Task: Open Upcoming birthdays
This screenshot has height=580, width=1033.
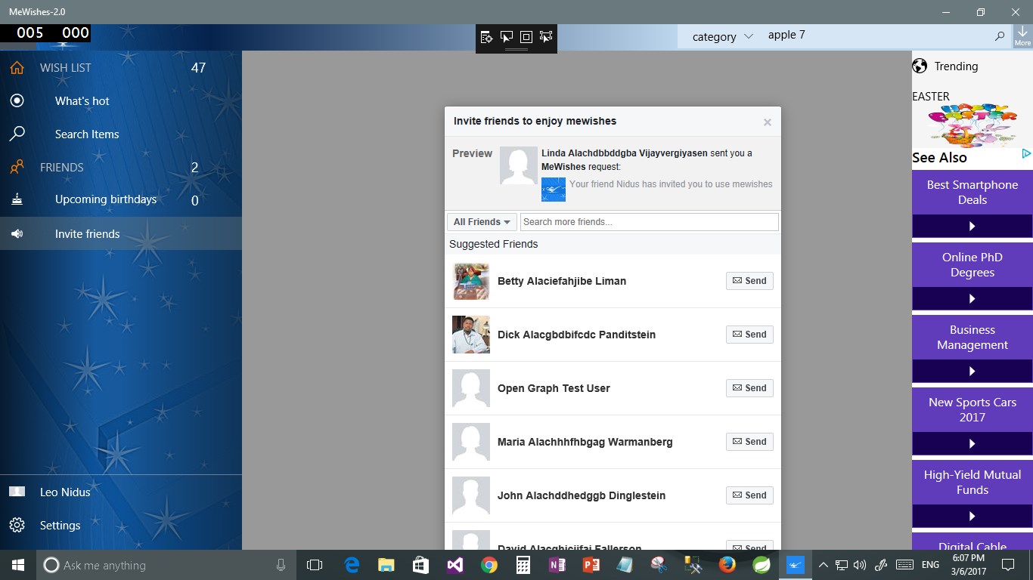Action: click(x=106, y=199)
